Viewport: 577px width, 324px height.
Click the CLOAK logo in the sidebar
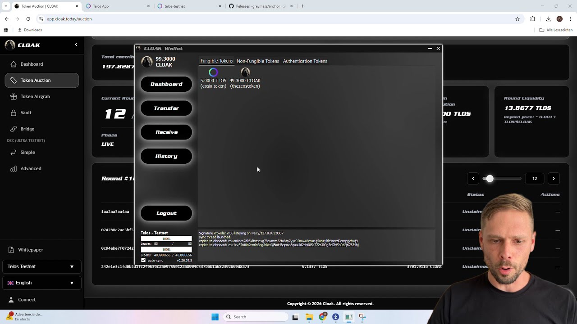[10, 45]
